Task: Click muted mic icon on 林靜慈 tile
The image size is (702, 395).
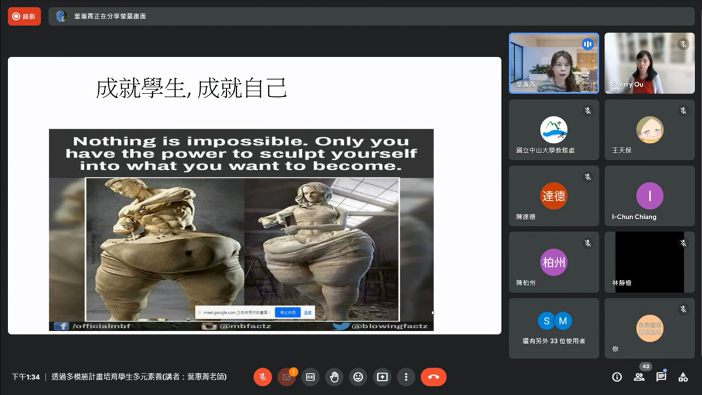Action: point(683,243)
